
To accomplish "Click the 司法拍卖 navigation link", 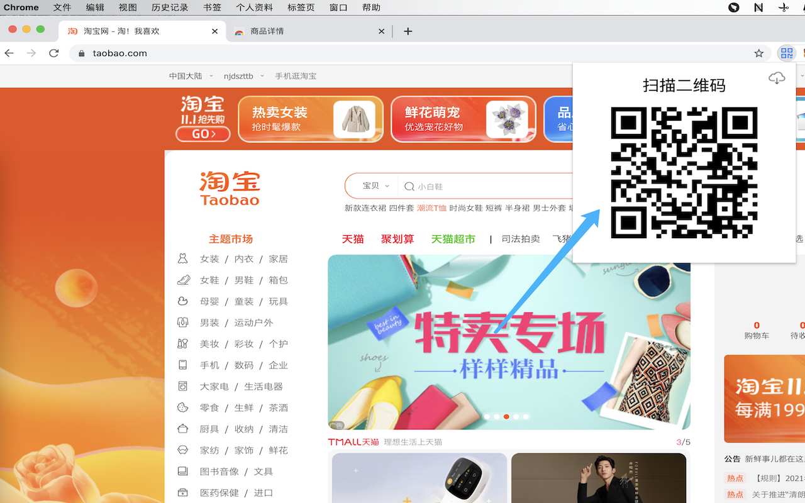I will [521, 239].
